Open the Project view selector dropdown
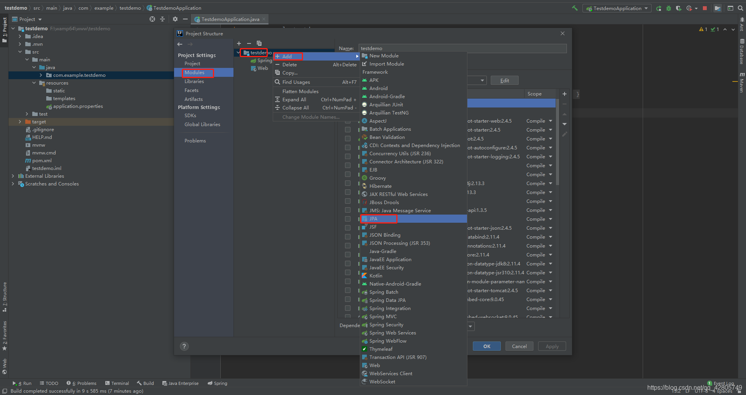746x395 pixels. click(27, 19)
